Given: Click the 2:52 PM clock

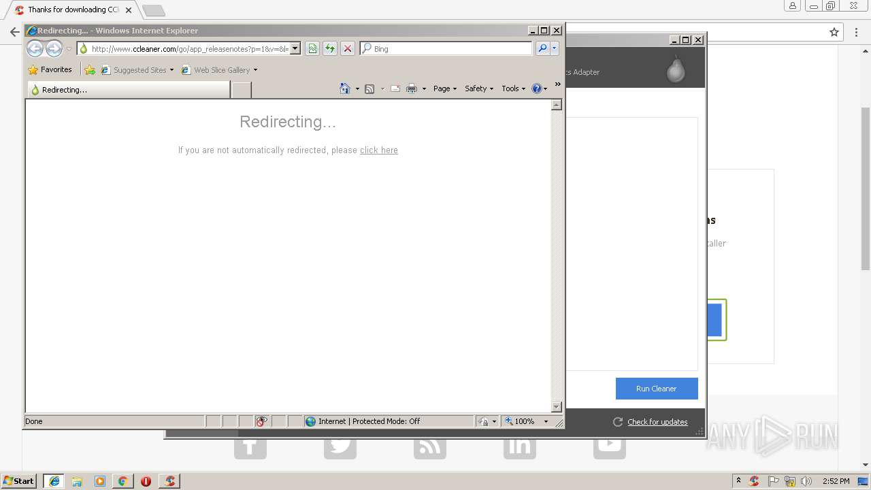Looking at the screenshot, I should tap(836, 481).
